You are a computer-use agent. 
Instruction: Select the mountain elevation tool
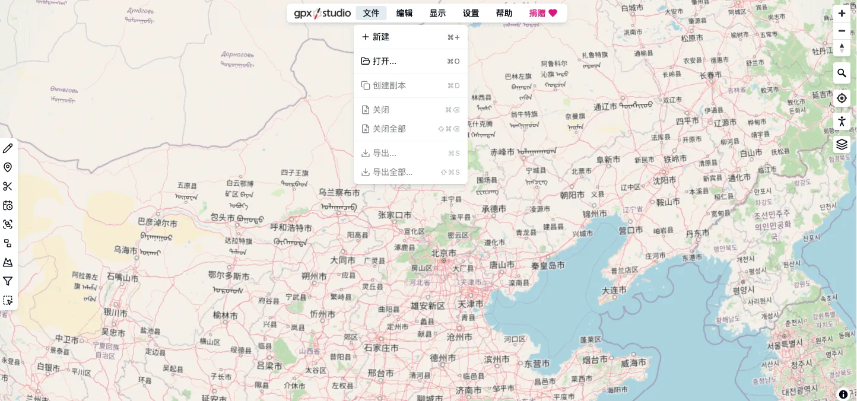(8, 262)
